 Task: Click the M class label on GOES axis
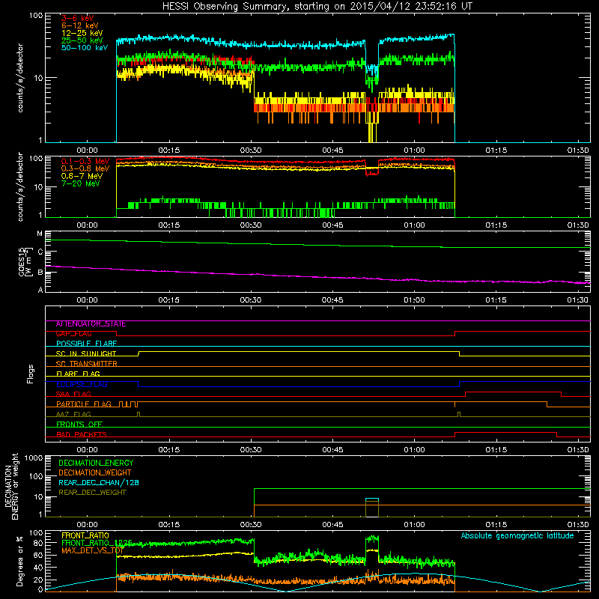click(x=40, y=234)
